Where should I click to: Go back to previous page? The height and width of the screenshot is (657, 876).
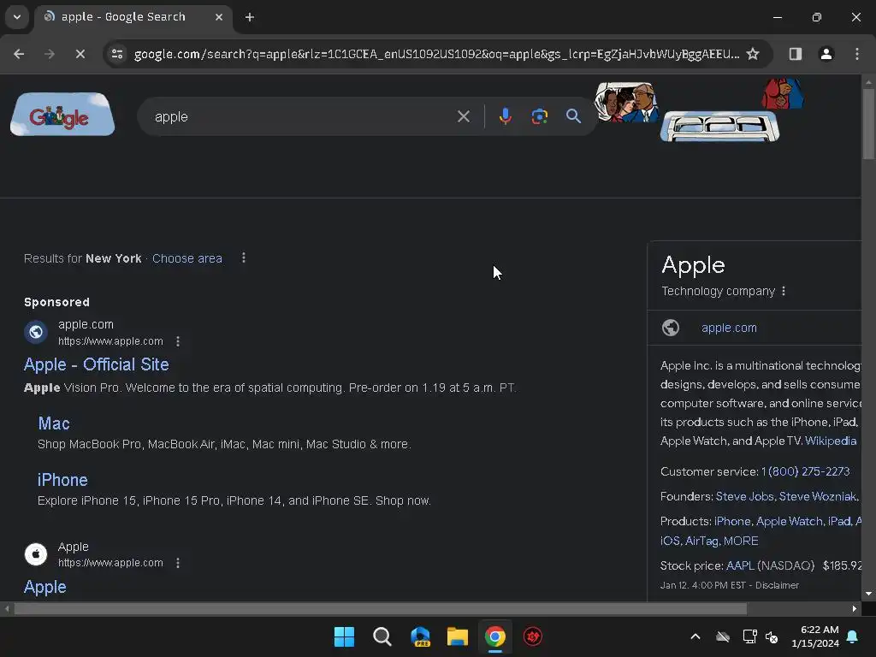[19, 54]
